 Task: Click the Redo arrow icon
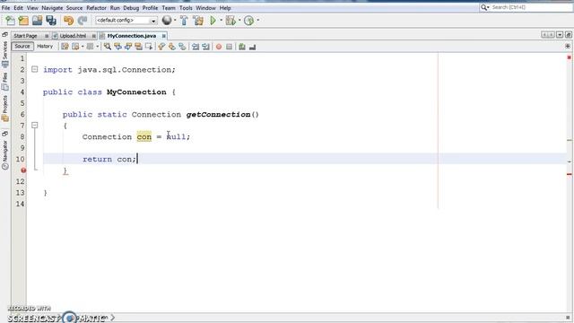[83, 21]
